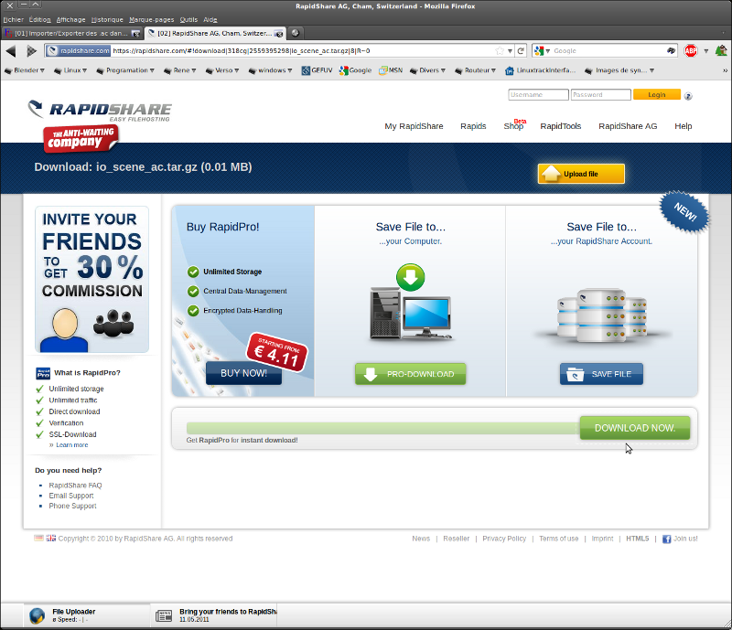732x630 pixels.
Task: Open the MSN bookmark
Action: tap(391, 70)
